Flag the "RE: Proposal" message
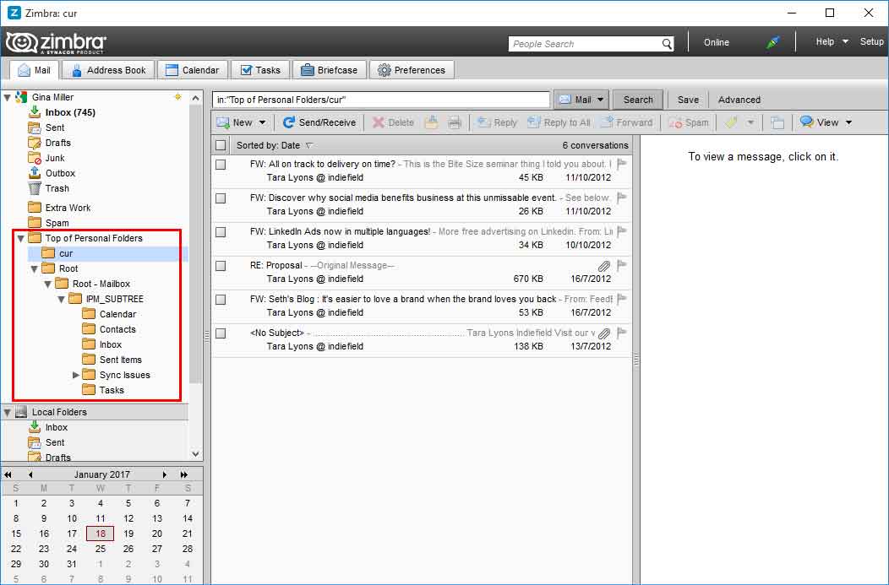This screenshot has width=889, height=585. [621, 265]
